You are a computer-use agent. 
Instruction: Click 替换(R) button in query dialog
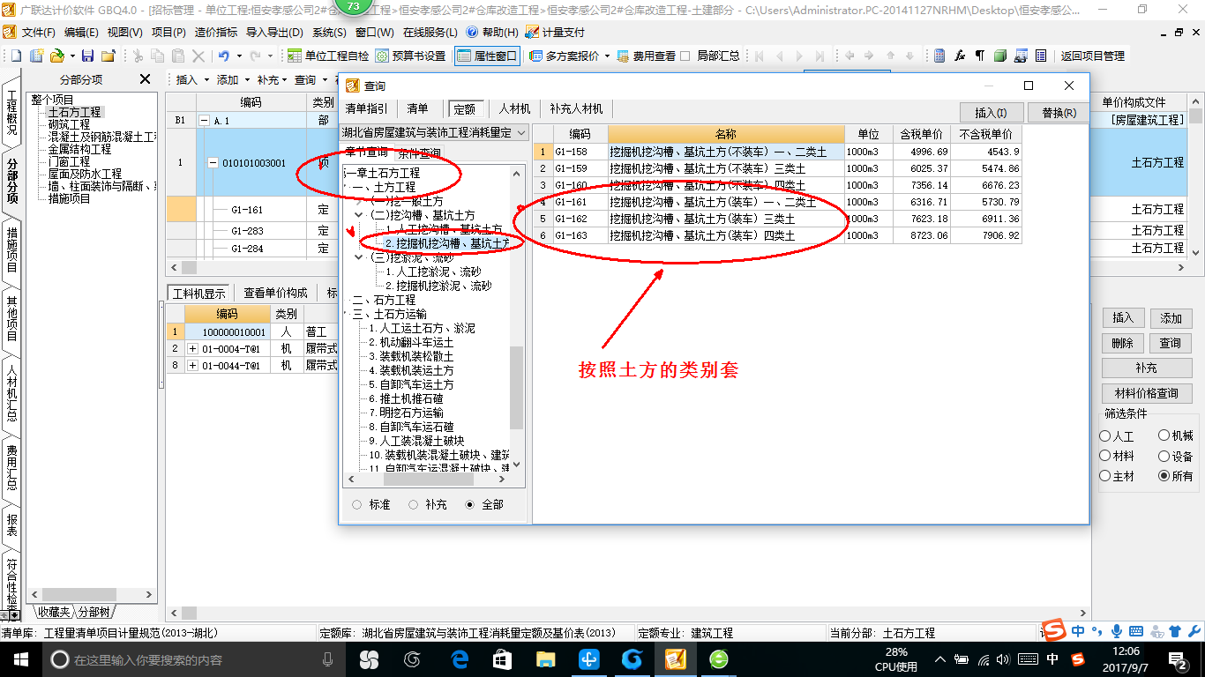(x=1059, y=113)
